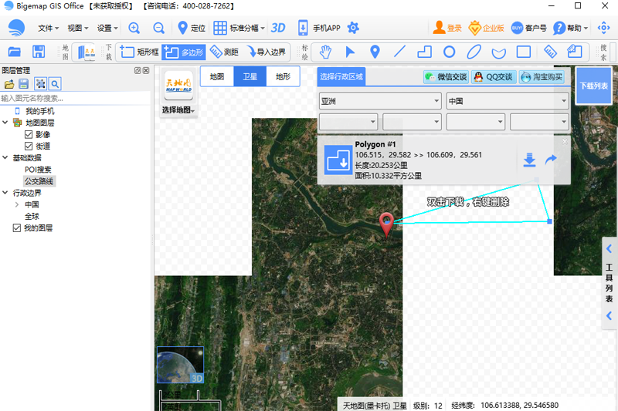Click the Polygon #1 download arrow icon
Image resolution: width=618 pixels, height=411 pixels.
[529, 160]
